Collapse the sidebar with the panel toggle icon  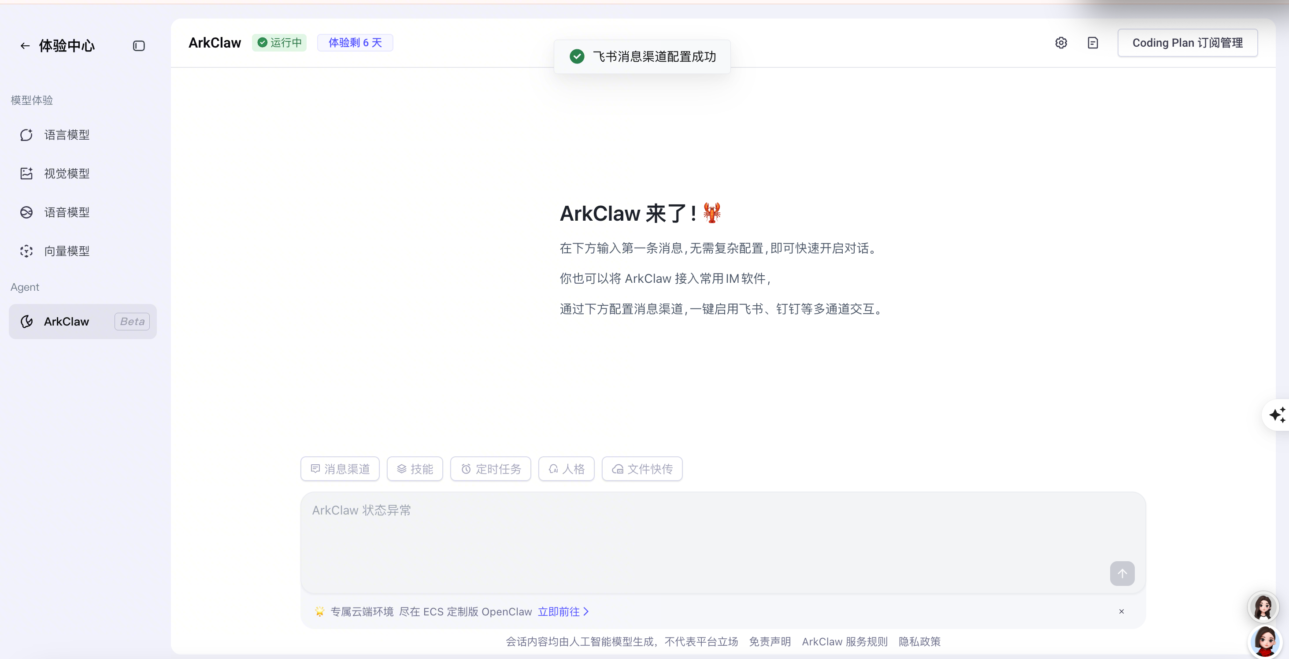click(x=139, y=46)
